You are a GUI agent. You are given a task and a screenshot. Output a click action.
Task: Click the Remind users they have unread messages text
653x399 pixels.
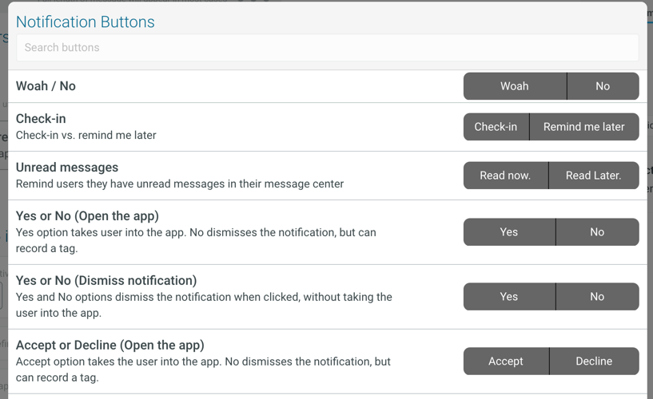180,184
